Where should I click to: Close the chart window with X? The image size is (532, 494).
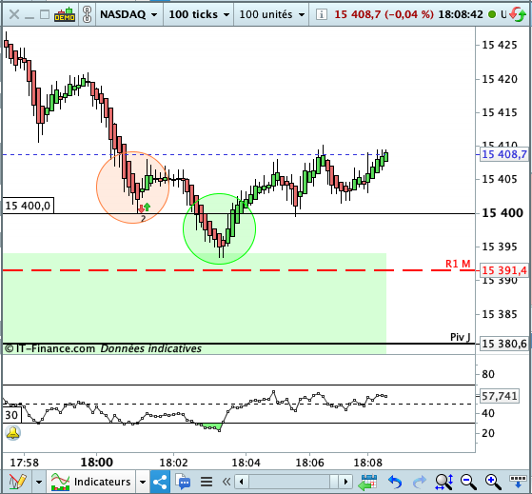pyautogui.click(x=14, y=14)
